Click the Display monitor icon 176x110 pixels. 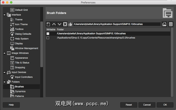(x=12, y=44)
